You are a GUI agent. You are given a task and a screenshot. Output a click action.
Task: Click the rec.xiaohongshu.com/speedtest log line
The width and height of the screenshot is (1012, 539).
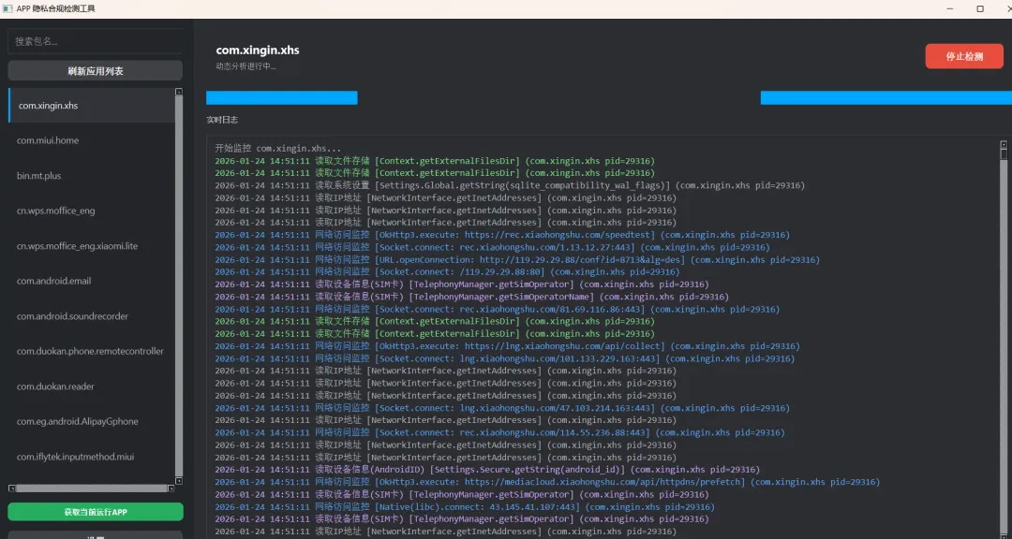pyautogui.click(x=502, y=235)
